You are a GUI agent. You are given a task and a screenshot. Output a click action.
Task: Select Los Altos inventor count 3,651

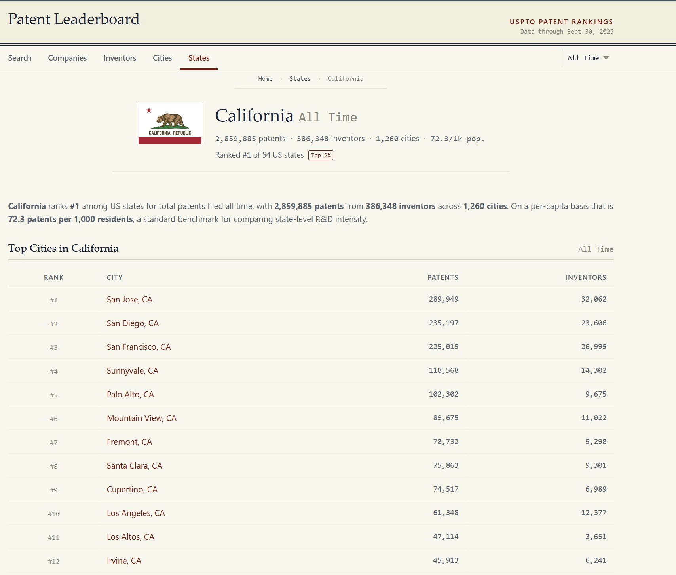pyautogui.click(x=596, y=537)
